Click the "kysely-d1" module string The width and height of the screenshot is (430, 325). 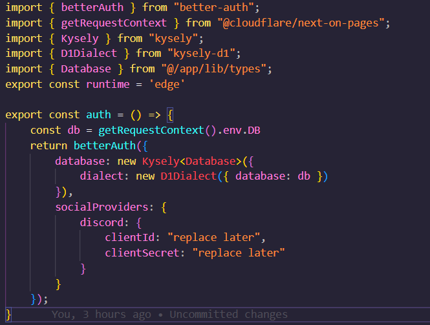(x=202, y=53)
